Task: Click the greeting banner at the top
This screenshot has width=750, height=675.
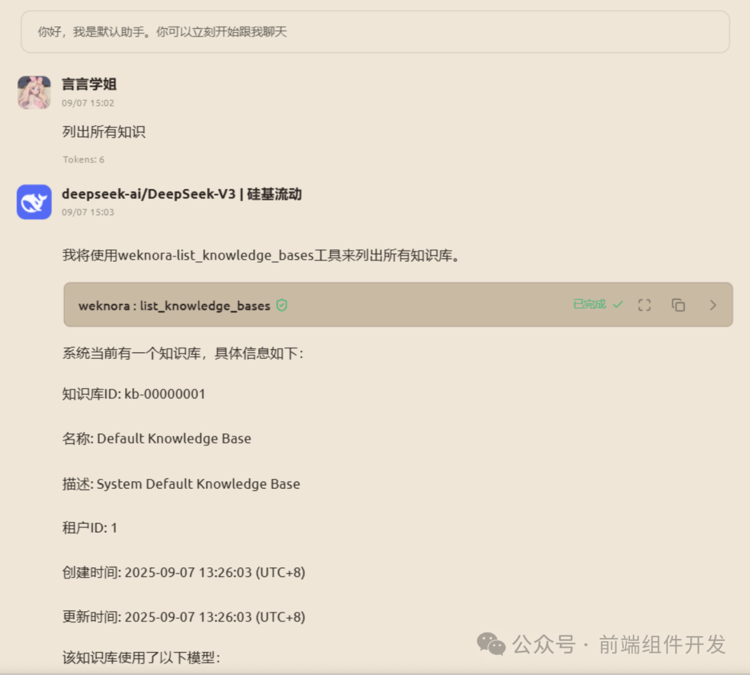Action: coord(375,31)
